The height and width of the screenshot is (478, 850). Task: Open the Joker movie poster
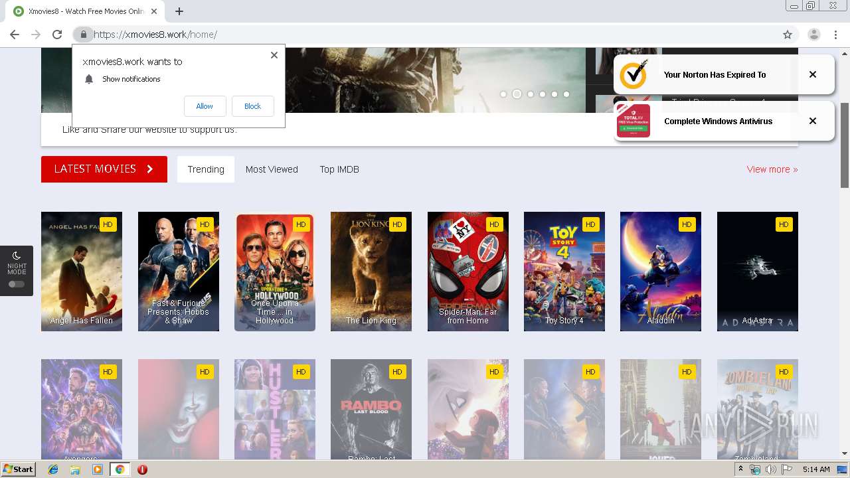tap(661, 410)
